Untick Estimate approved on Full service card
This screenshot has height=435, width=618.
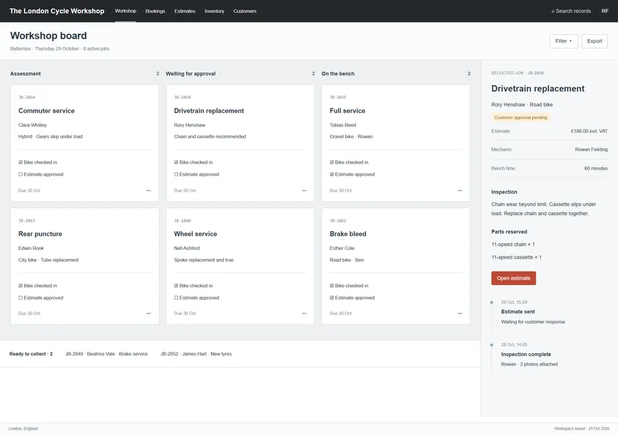(332, 175)
